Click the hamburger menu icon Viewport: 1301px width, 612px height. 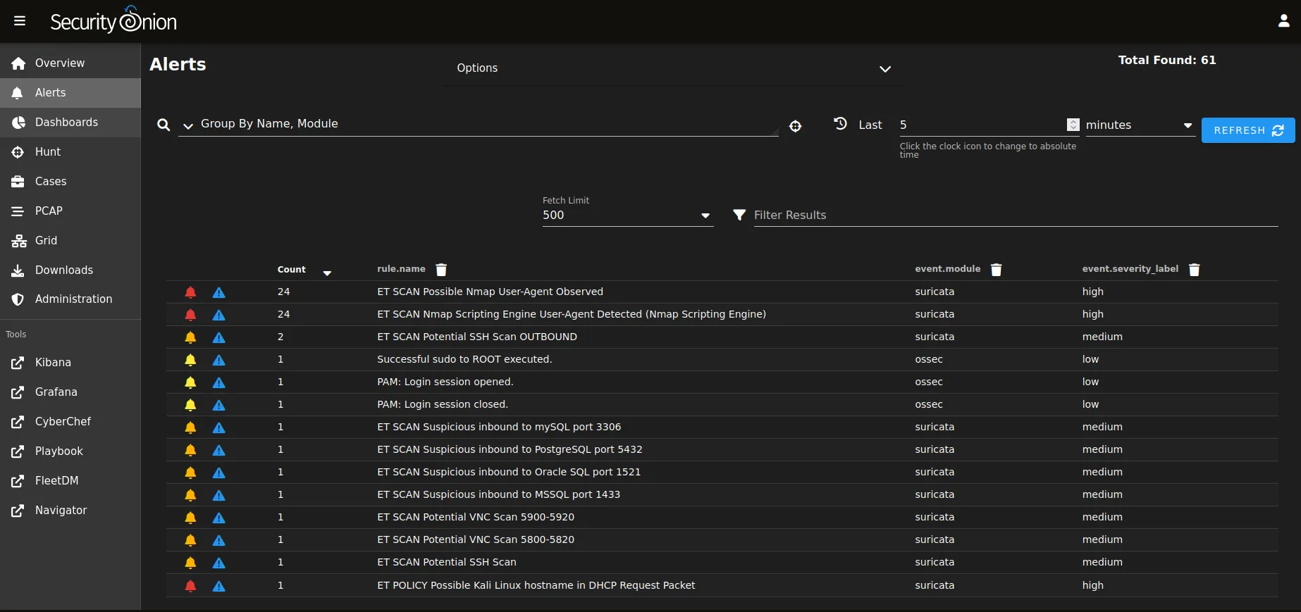20,21
